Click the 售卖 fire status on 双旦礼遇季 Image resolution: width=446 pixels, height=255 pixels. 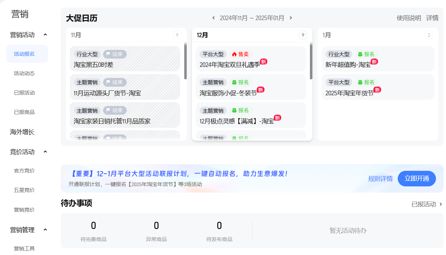240,54
